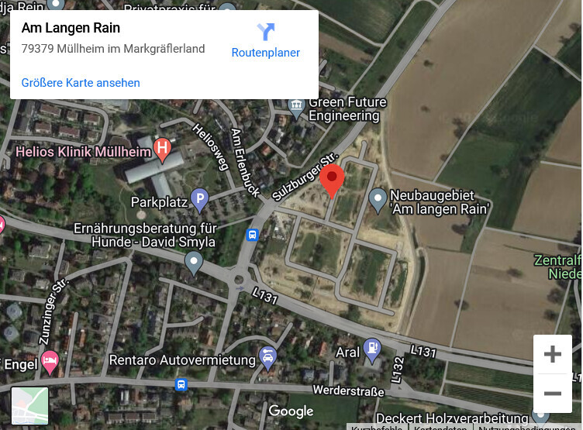This screenshot has width=583, height=430.
Task: Click the Engel hotel bed marker
Action: [x=50, y=363]
